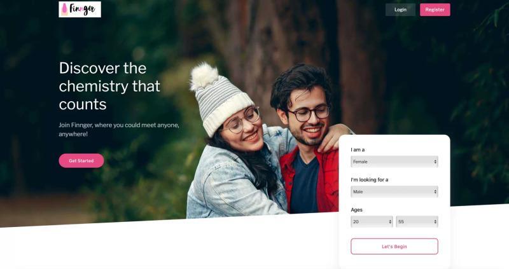Click the pink lipstick icon in logo

pos(65,10)
